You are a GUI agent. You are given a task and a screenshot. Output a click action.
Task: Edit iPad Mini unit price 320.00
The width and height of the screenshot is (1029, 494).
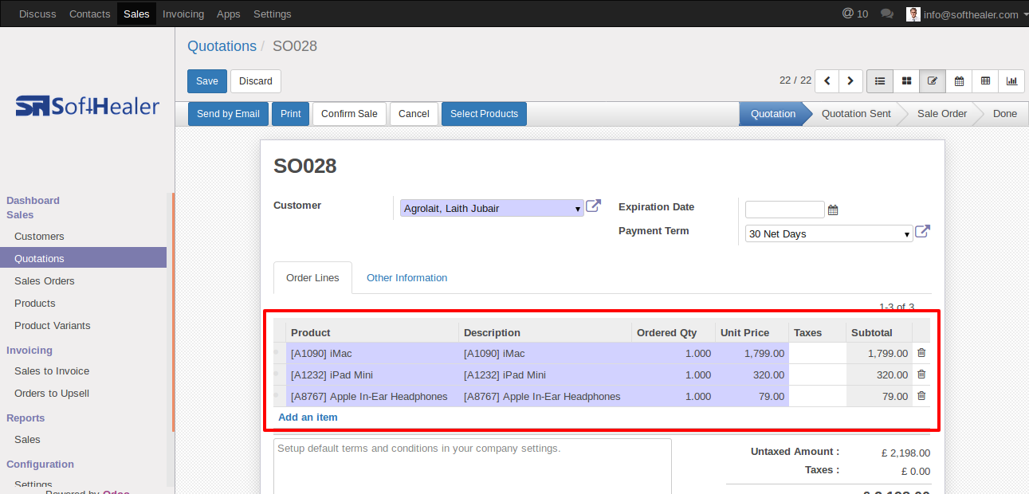pyautogui.click(x=752, y=374)
